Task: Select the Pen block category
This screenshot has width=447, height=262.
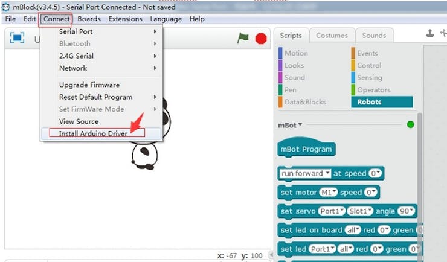Action: pyautogui.click(x=290, y=90)
